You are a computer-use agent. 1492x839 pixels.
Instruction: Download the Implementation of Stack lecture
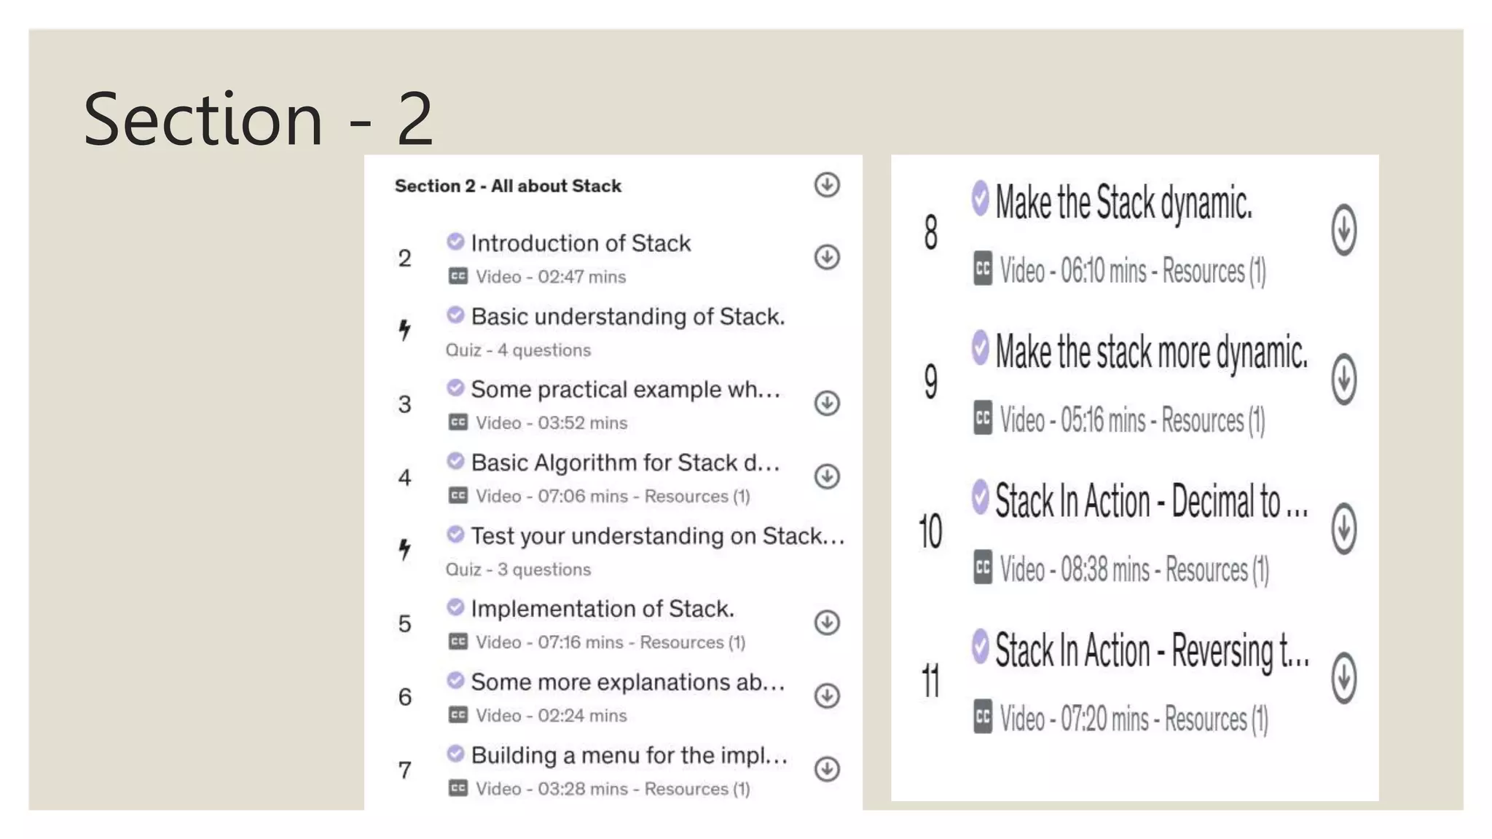coord(827,623)
